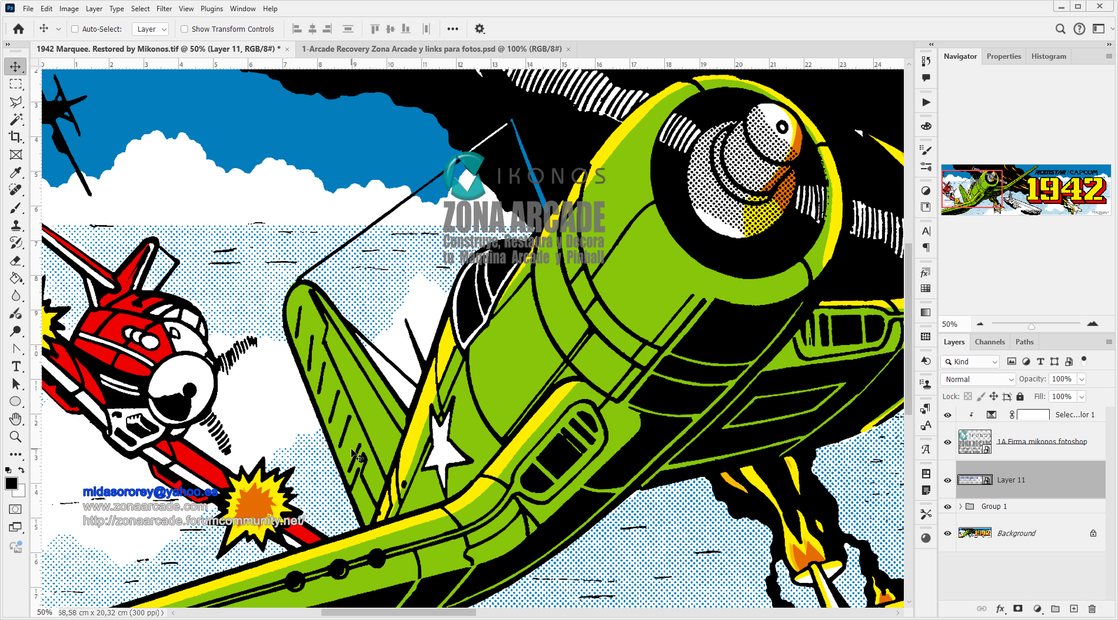This screenshot has height=620, width=1118.
Task: Activate the Hand tool
Action: (16, 419)
